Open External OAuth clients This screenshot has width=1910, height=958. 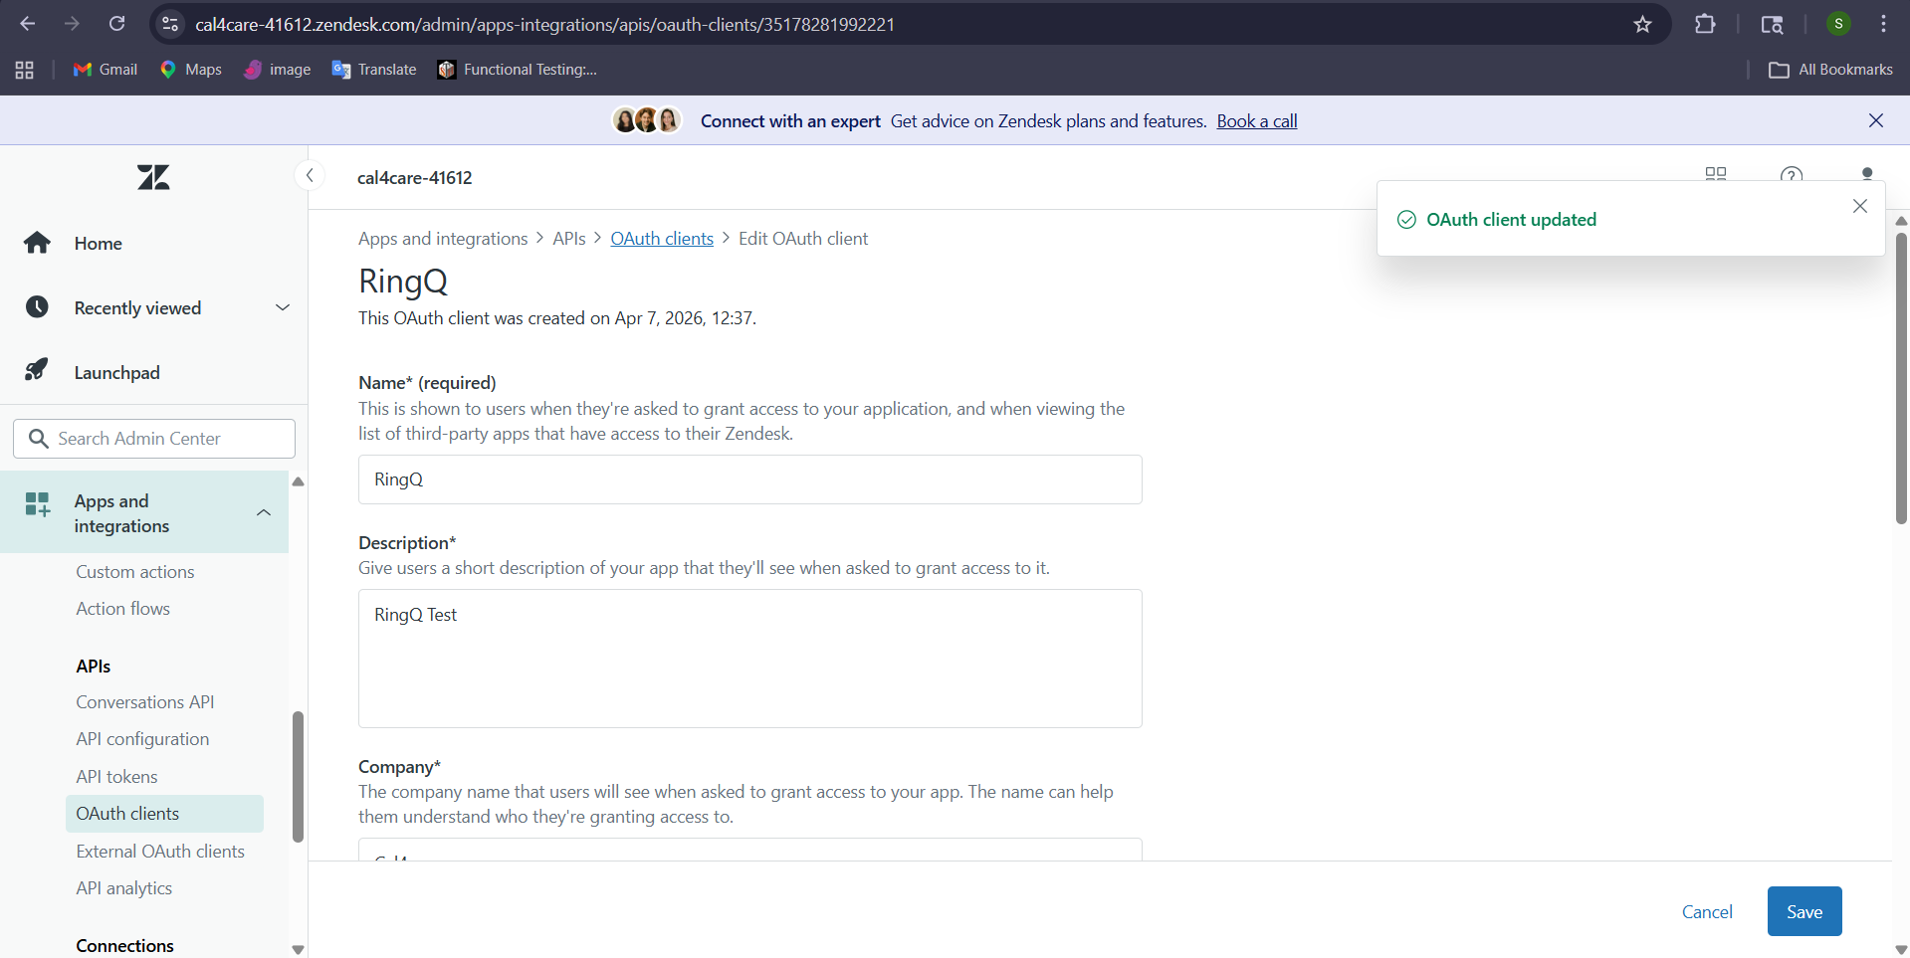(x=160, y=852)
